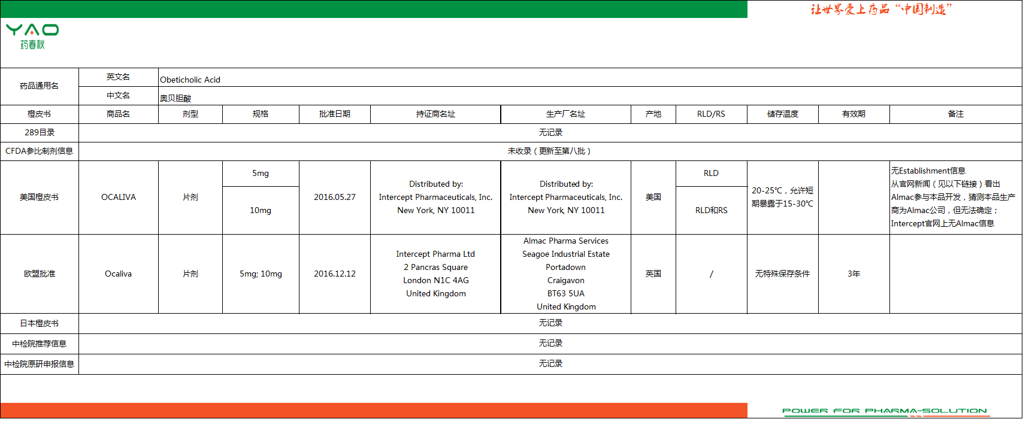Click 无记录 in the 中检院原研申报信息 row
This screenshot has width=1023, height=431.
tap(550, 364)
